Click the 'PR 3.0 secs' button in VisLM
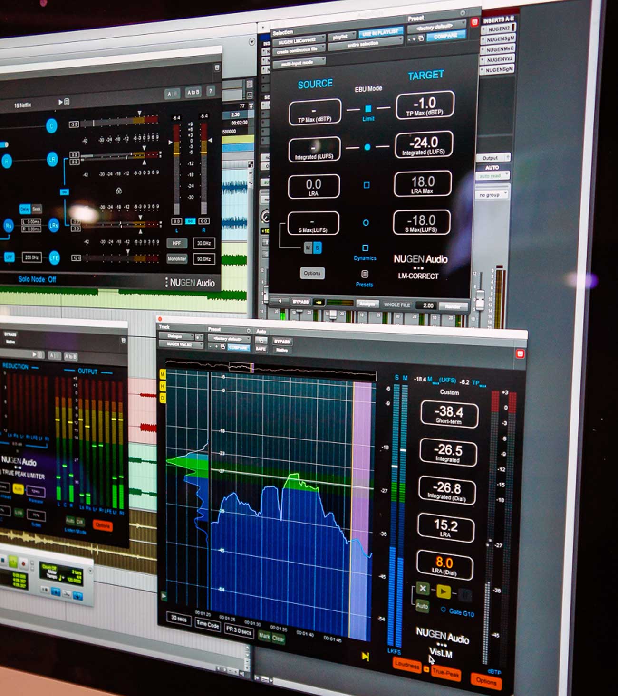The height and width of the screenshot is (696, 618). (x=239, y=631)
